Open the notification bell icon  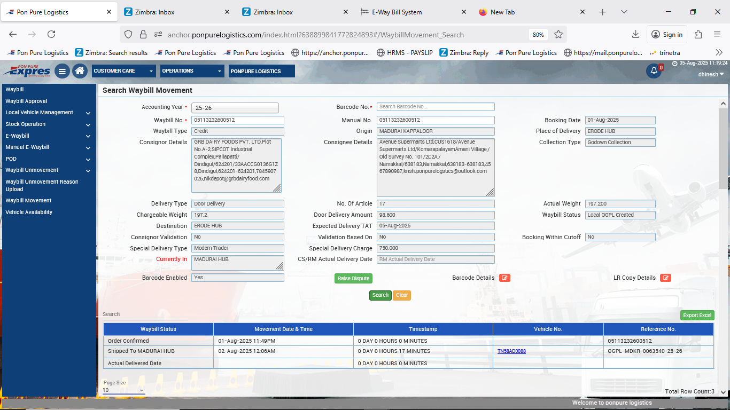tap(654, 71)
